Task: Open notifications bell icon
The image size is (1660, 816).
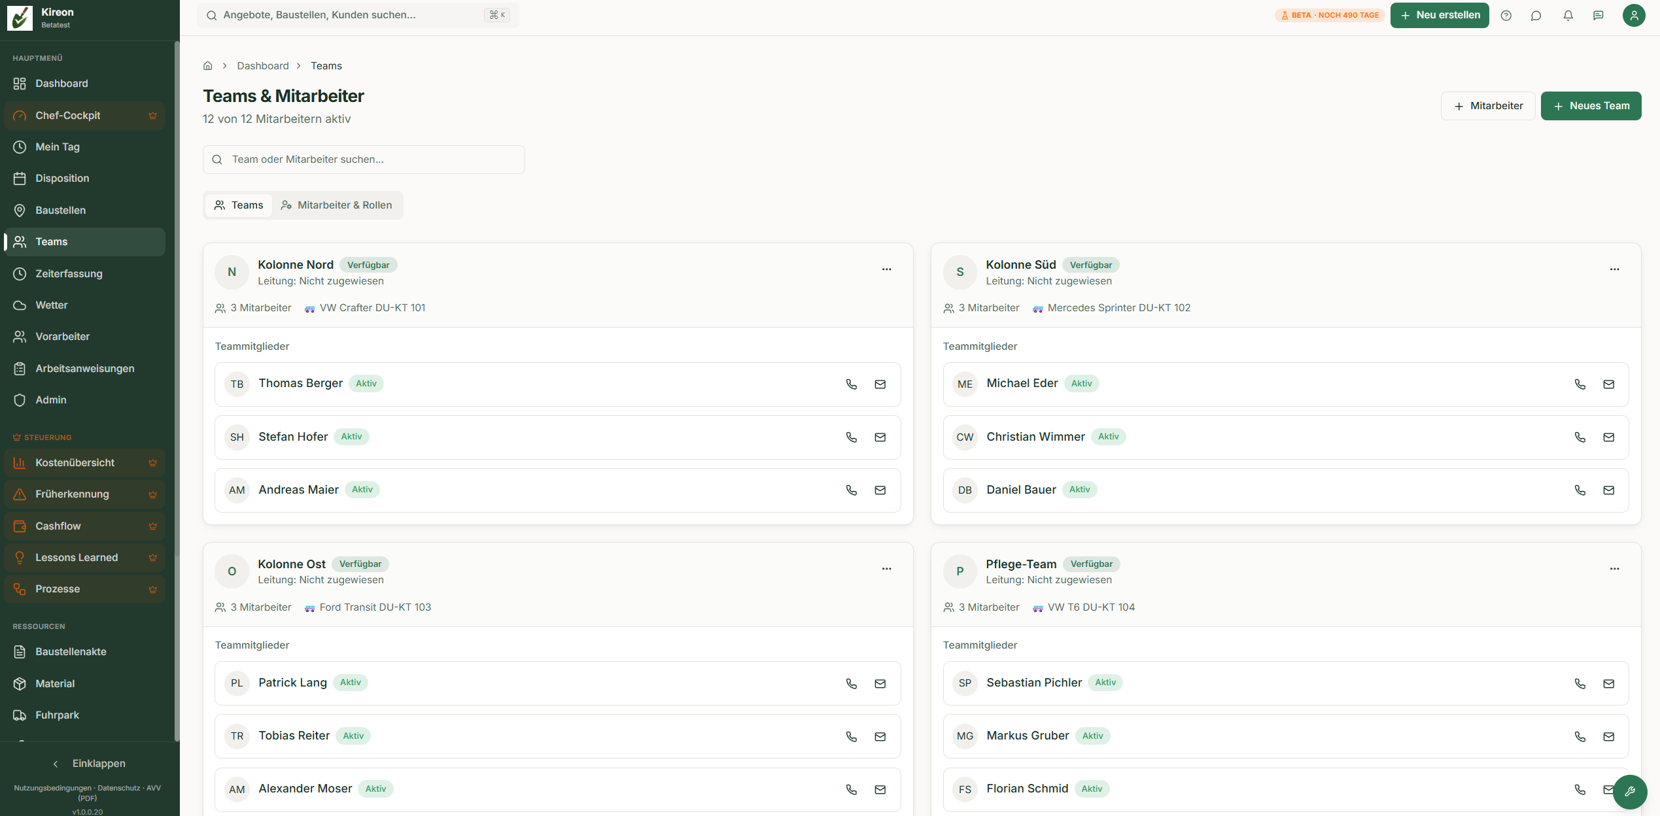Action: [1568, 16]
